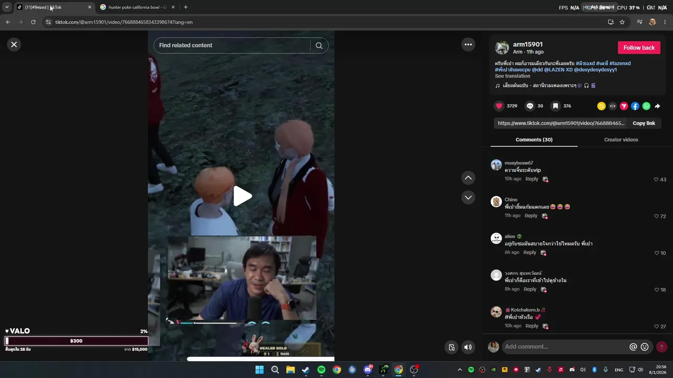Open File Explorer from the taskbar
The width and height of the screenshot is (673, 378).
point(290,370)
